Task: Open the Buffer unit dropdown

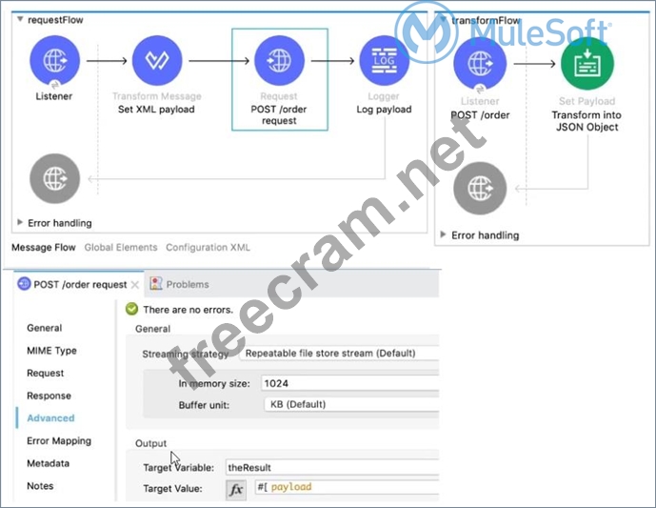Action: click(348, 404)
